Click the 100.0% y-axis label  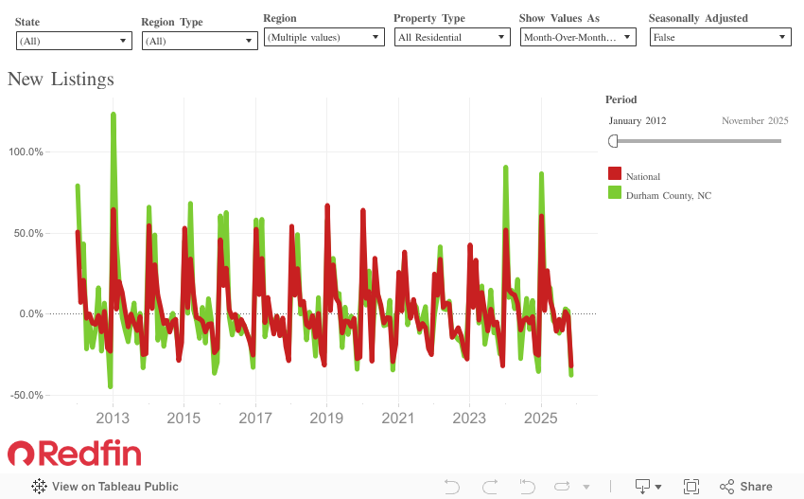point(26,151)
